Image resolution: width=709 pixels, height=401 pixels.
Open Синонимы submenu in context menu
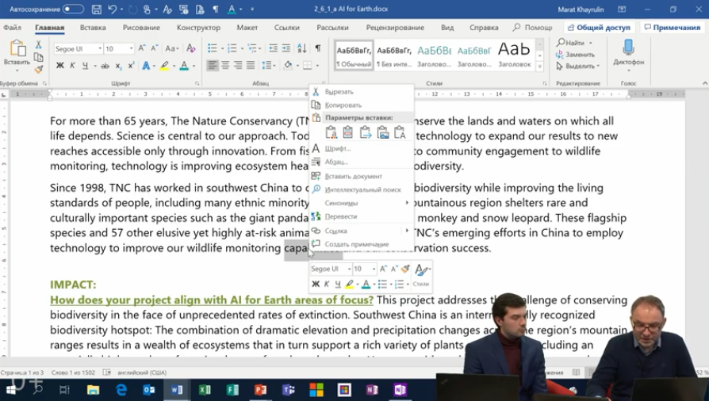362,203
